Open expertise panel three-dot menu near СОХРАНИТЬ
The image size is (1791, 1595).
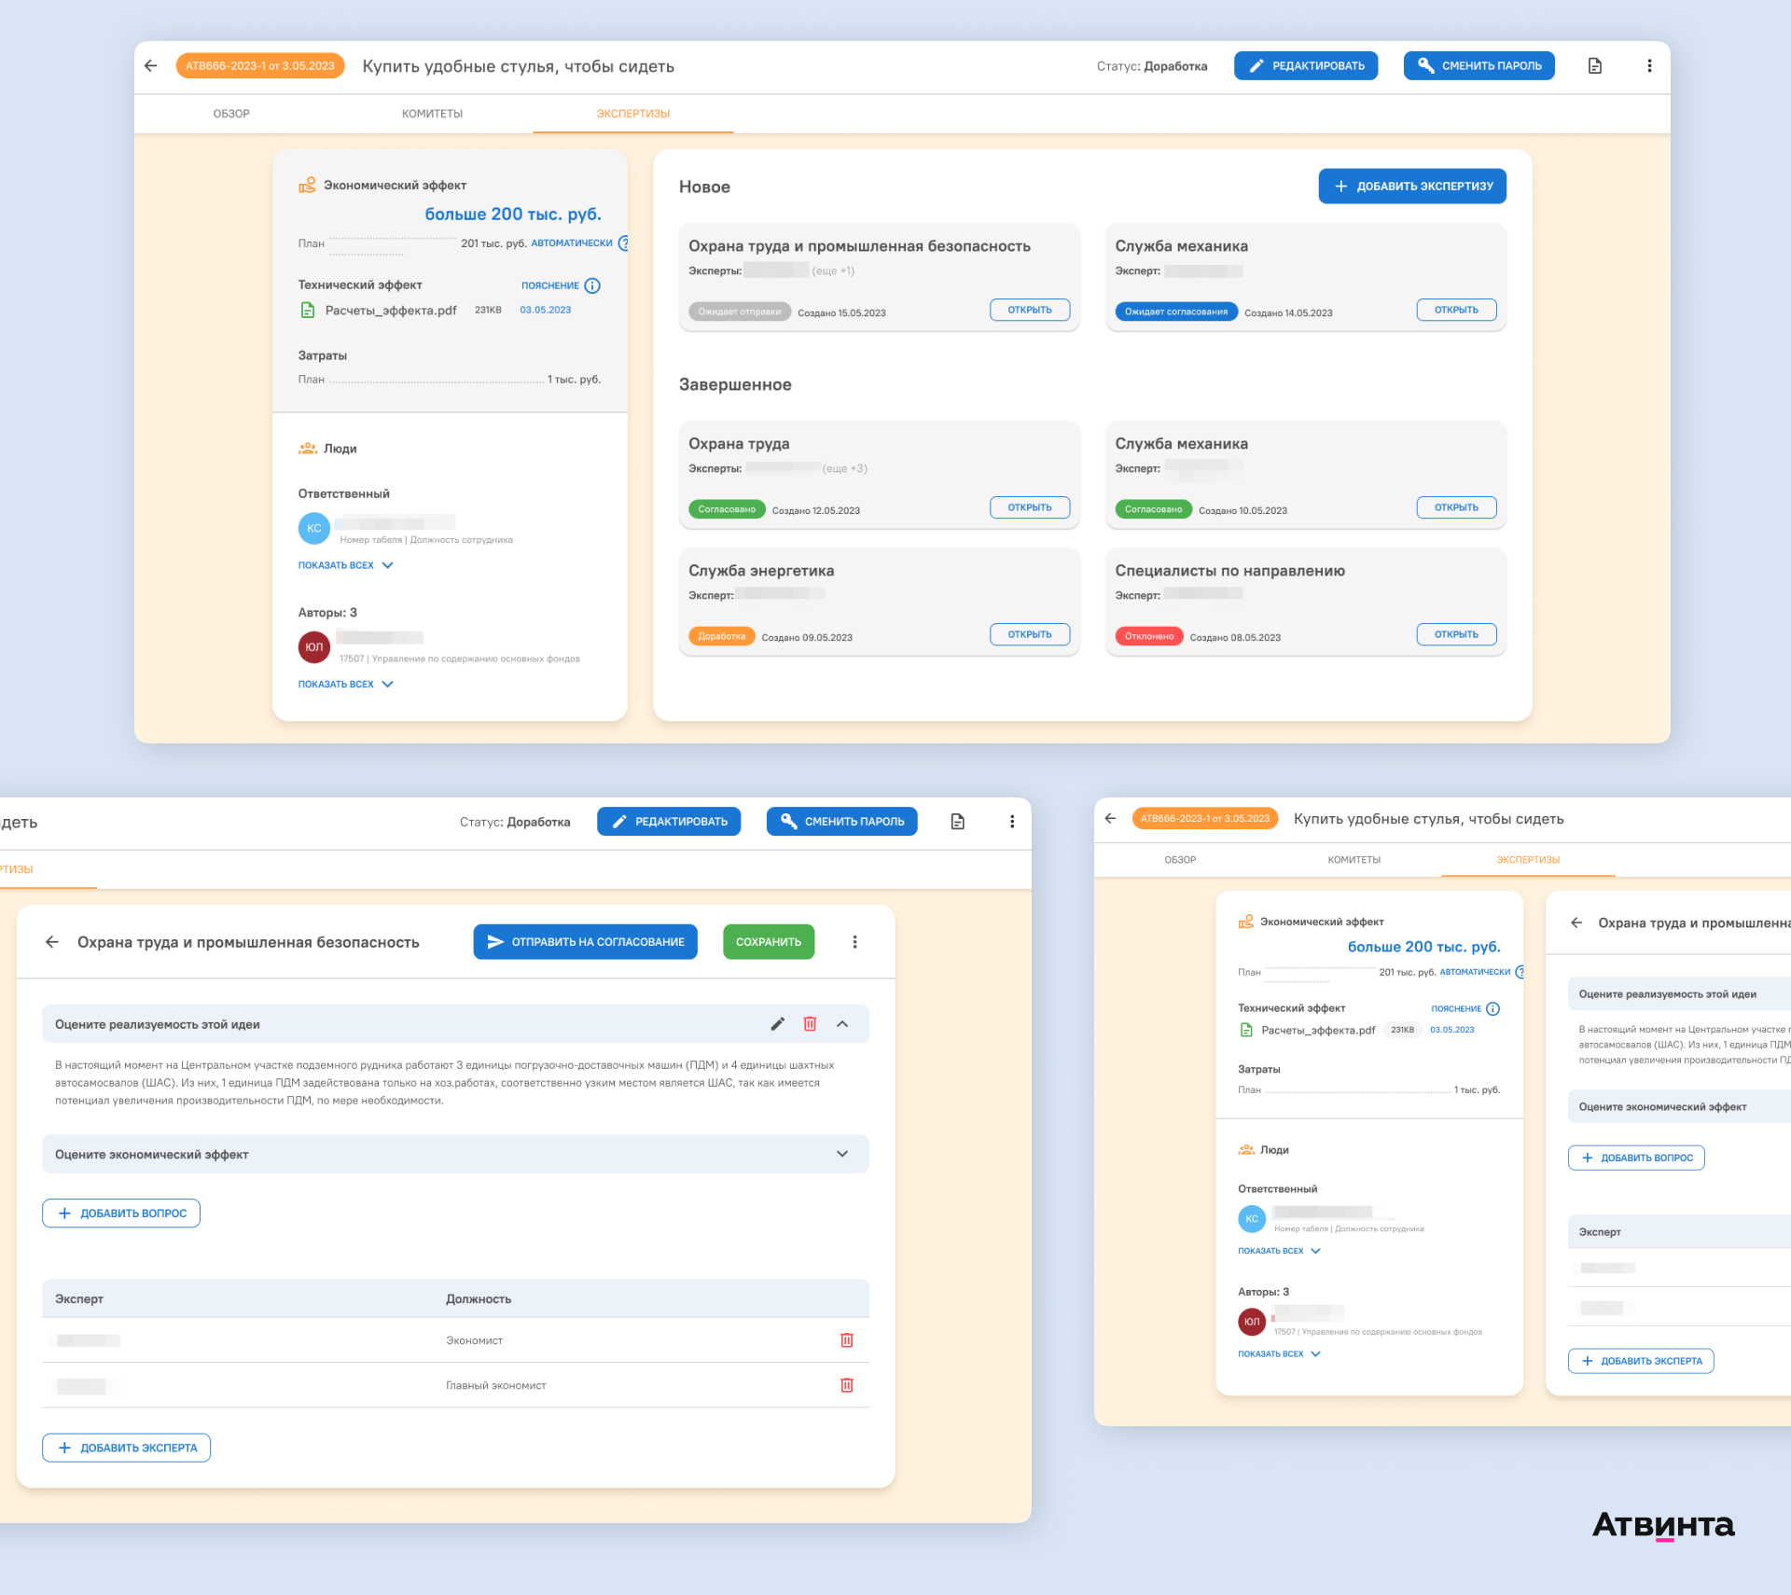[854, 942]
